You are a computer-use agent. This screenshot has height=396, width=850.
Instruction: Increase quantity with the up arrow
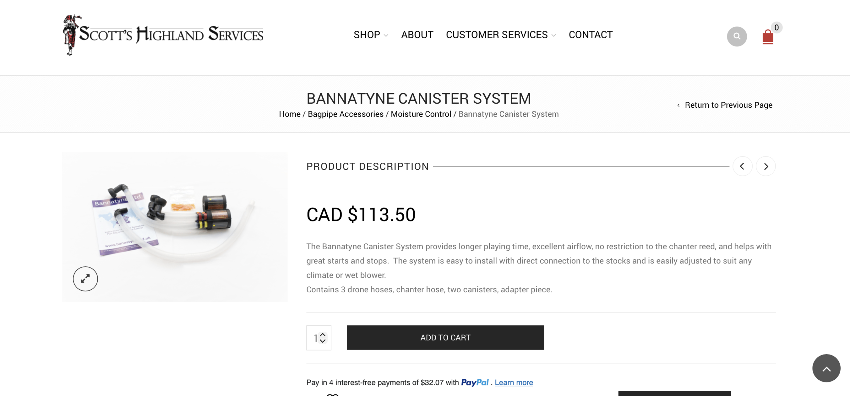click(323, 335)
